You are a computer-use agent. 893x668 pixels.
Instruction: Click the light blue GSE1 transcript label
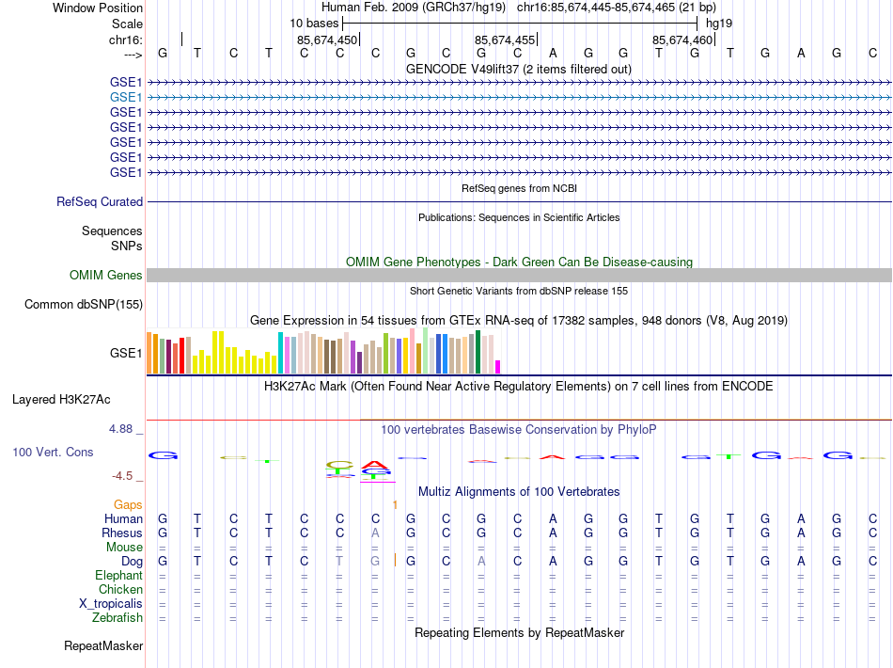click(x=126, y=97)
